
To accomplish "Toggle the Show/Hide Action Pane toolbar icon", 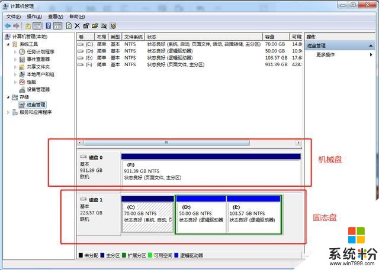I will [x=58, y=25].
